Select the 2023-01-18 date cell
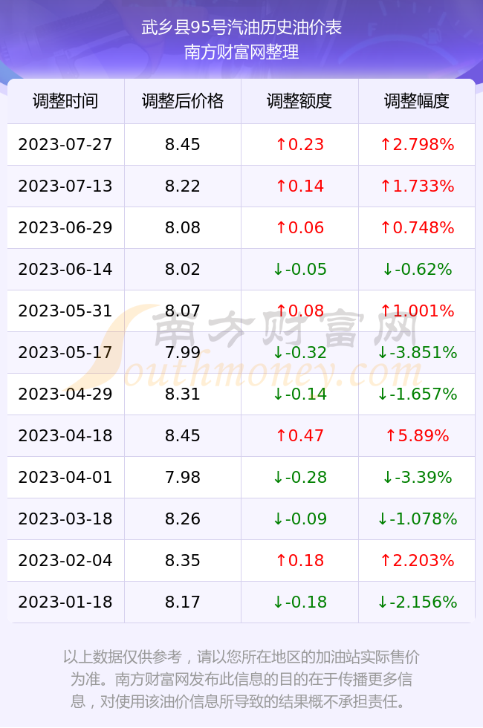This screenshot has width=483, height=728. (x=65, y=602)
